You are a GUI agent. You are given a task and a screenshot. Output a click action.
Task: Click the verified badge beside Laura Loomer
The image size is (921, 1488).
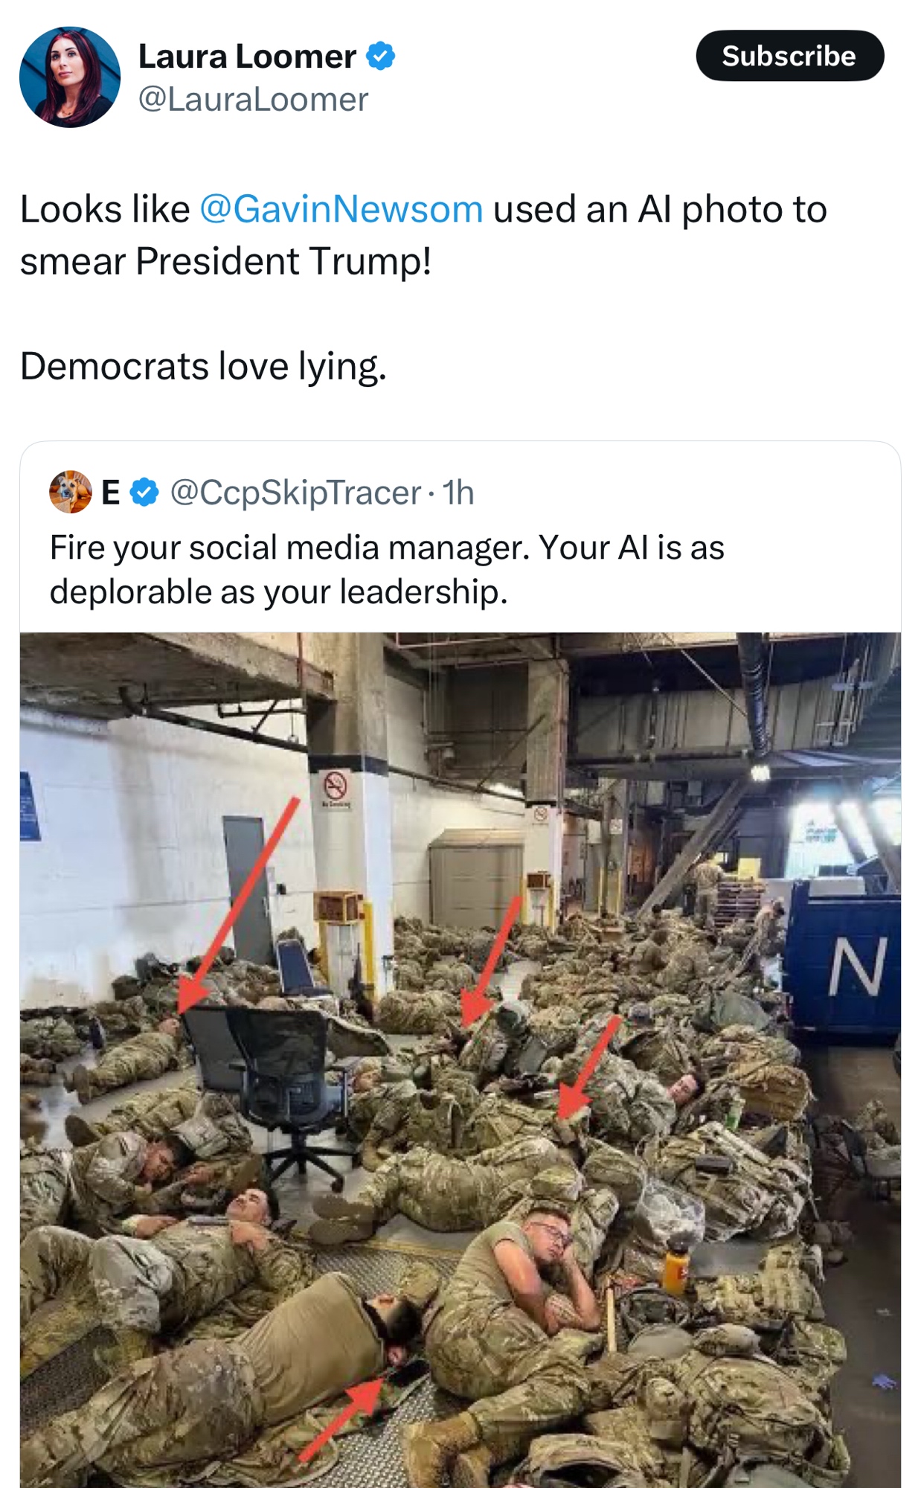(x=381, y=57)
